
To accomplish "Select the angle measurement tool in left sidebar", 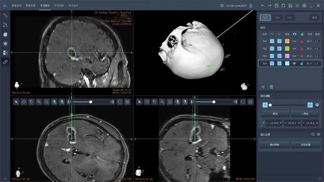I will pyautogui.click(x=5, y=25).
